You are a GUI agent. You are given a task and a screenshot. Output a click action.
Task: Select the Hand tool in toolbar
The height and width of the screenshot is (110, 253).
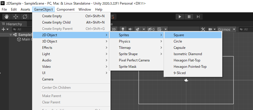7,17
